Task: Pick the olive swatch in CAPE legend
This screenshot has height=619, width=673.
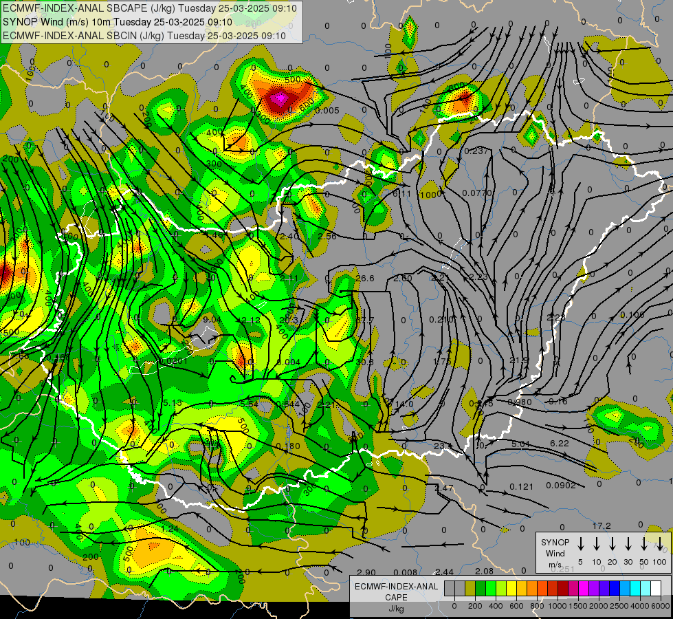Action: coord(470,588)
